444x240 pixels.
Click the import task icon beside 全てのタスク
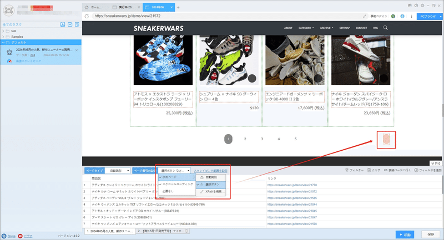(63, 24)
